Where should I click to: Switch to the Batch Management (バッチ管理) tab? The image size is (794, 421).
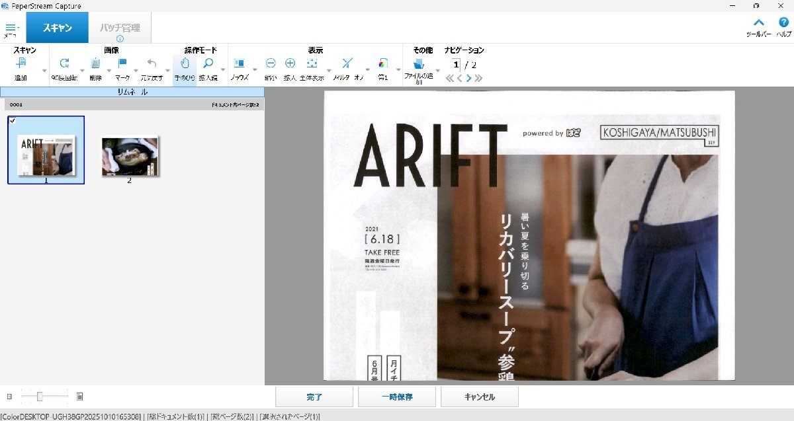point(120,28)
